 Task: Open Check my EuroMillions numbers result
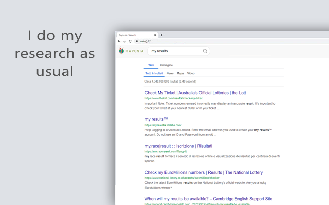(204, 173)
